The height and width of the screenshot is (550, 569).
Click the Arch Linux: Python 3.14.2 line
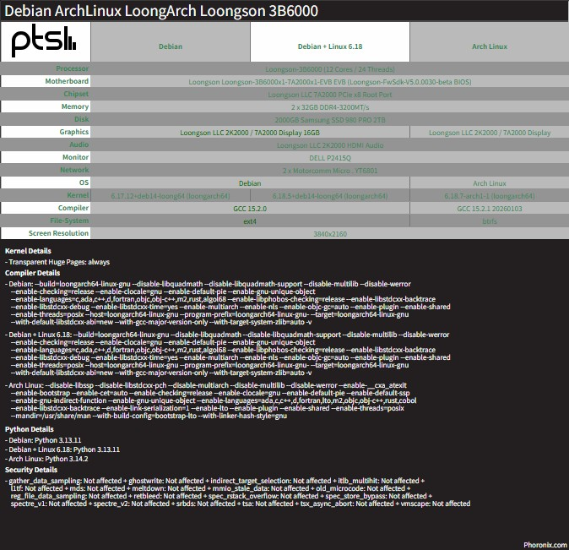coord(46,459)
